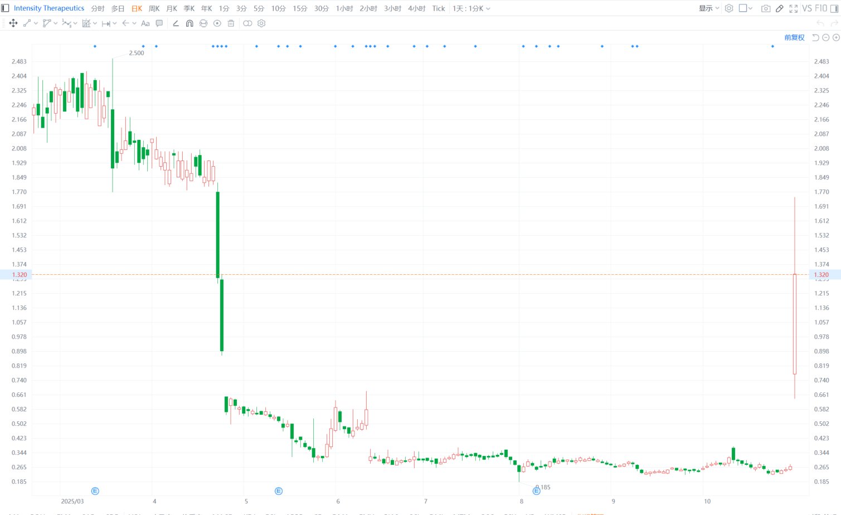The width and height of the screenshot is (841, 515).
Task: Insert a comment bubble annotation
Action: 159,23
